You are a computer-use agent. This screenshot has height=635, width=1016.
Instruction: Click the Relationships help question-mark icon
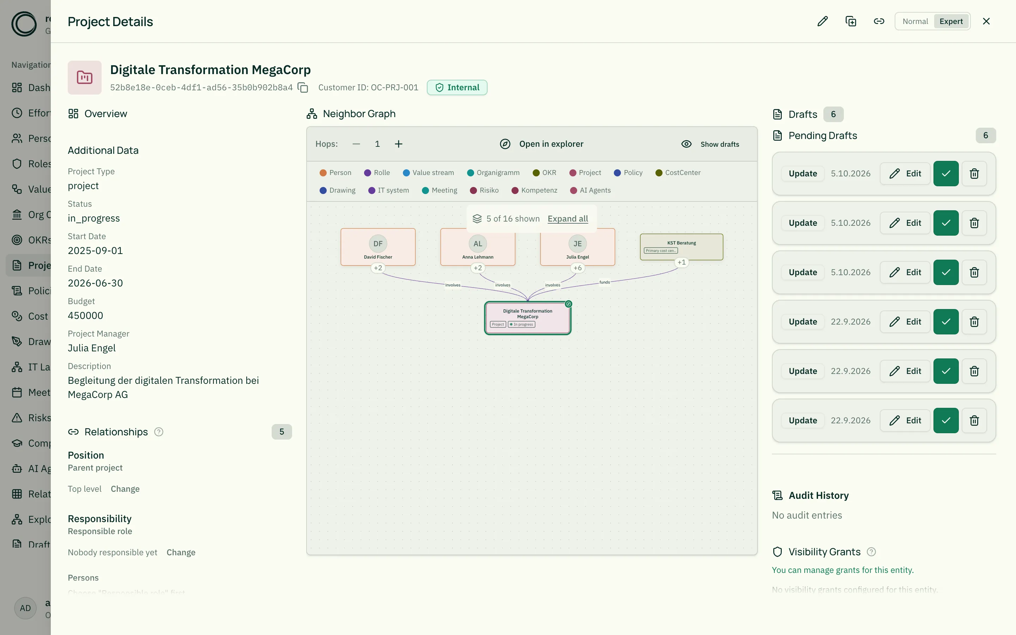pos(159,432)
